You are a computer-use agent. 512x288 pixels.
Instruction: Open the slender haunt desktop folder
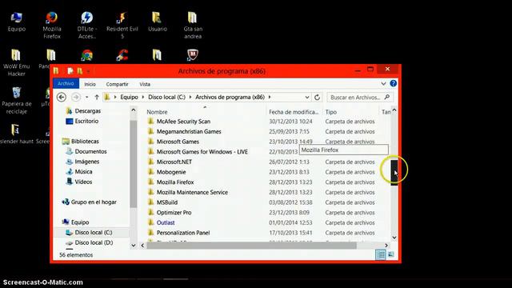[x=16, y=134]
